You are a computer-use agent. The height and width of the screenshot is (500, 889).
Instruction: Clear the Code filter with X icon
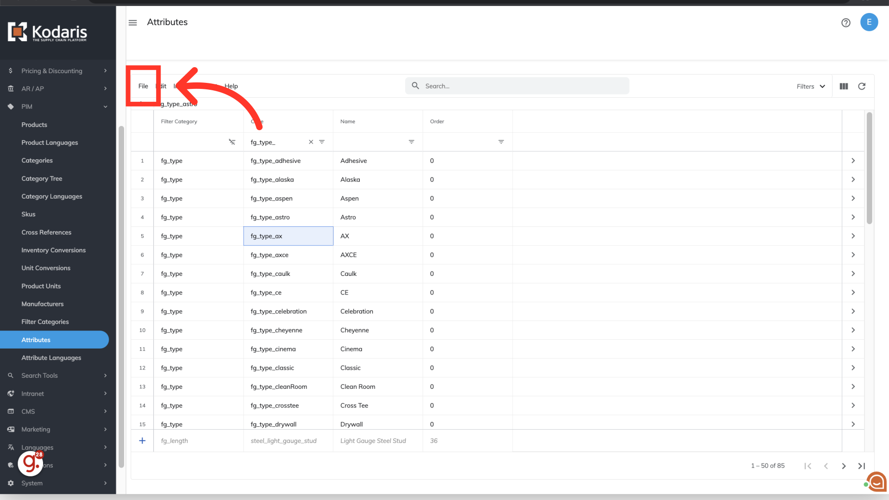(x=311, y=142)
